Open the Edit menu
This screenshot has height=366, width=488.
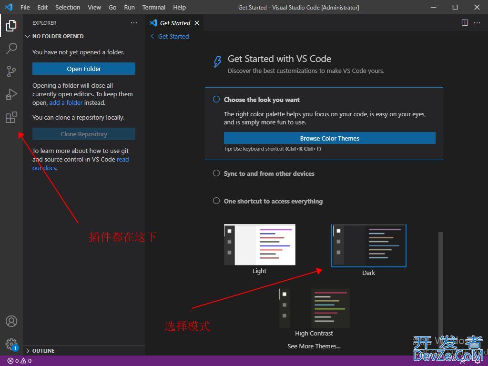[x=42, y=7]
